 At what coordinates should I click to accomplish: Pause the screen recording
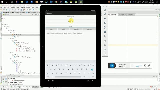tap(112, 65)
